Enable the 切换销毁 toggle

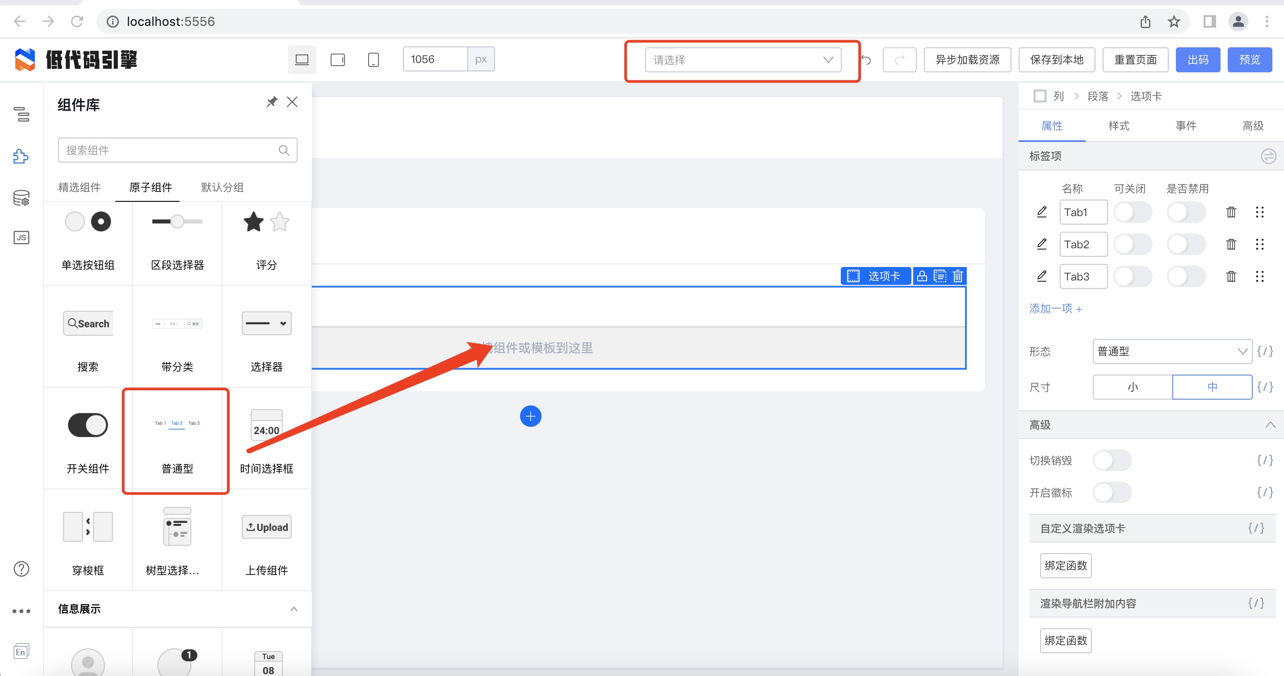coord(1113,460)
